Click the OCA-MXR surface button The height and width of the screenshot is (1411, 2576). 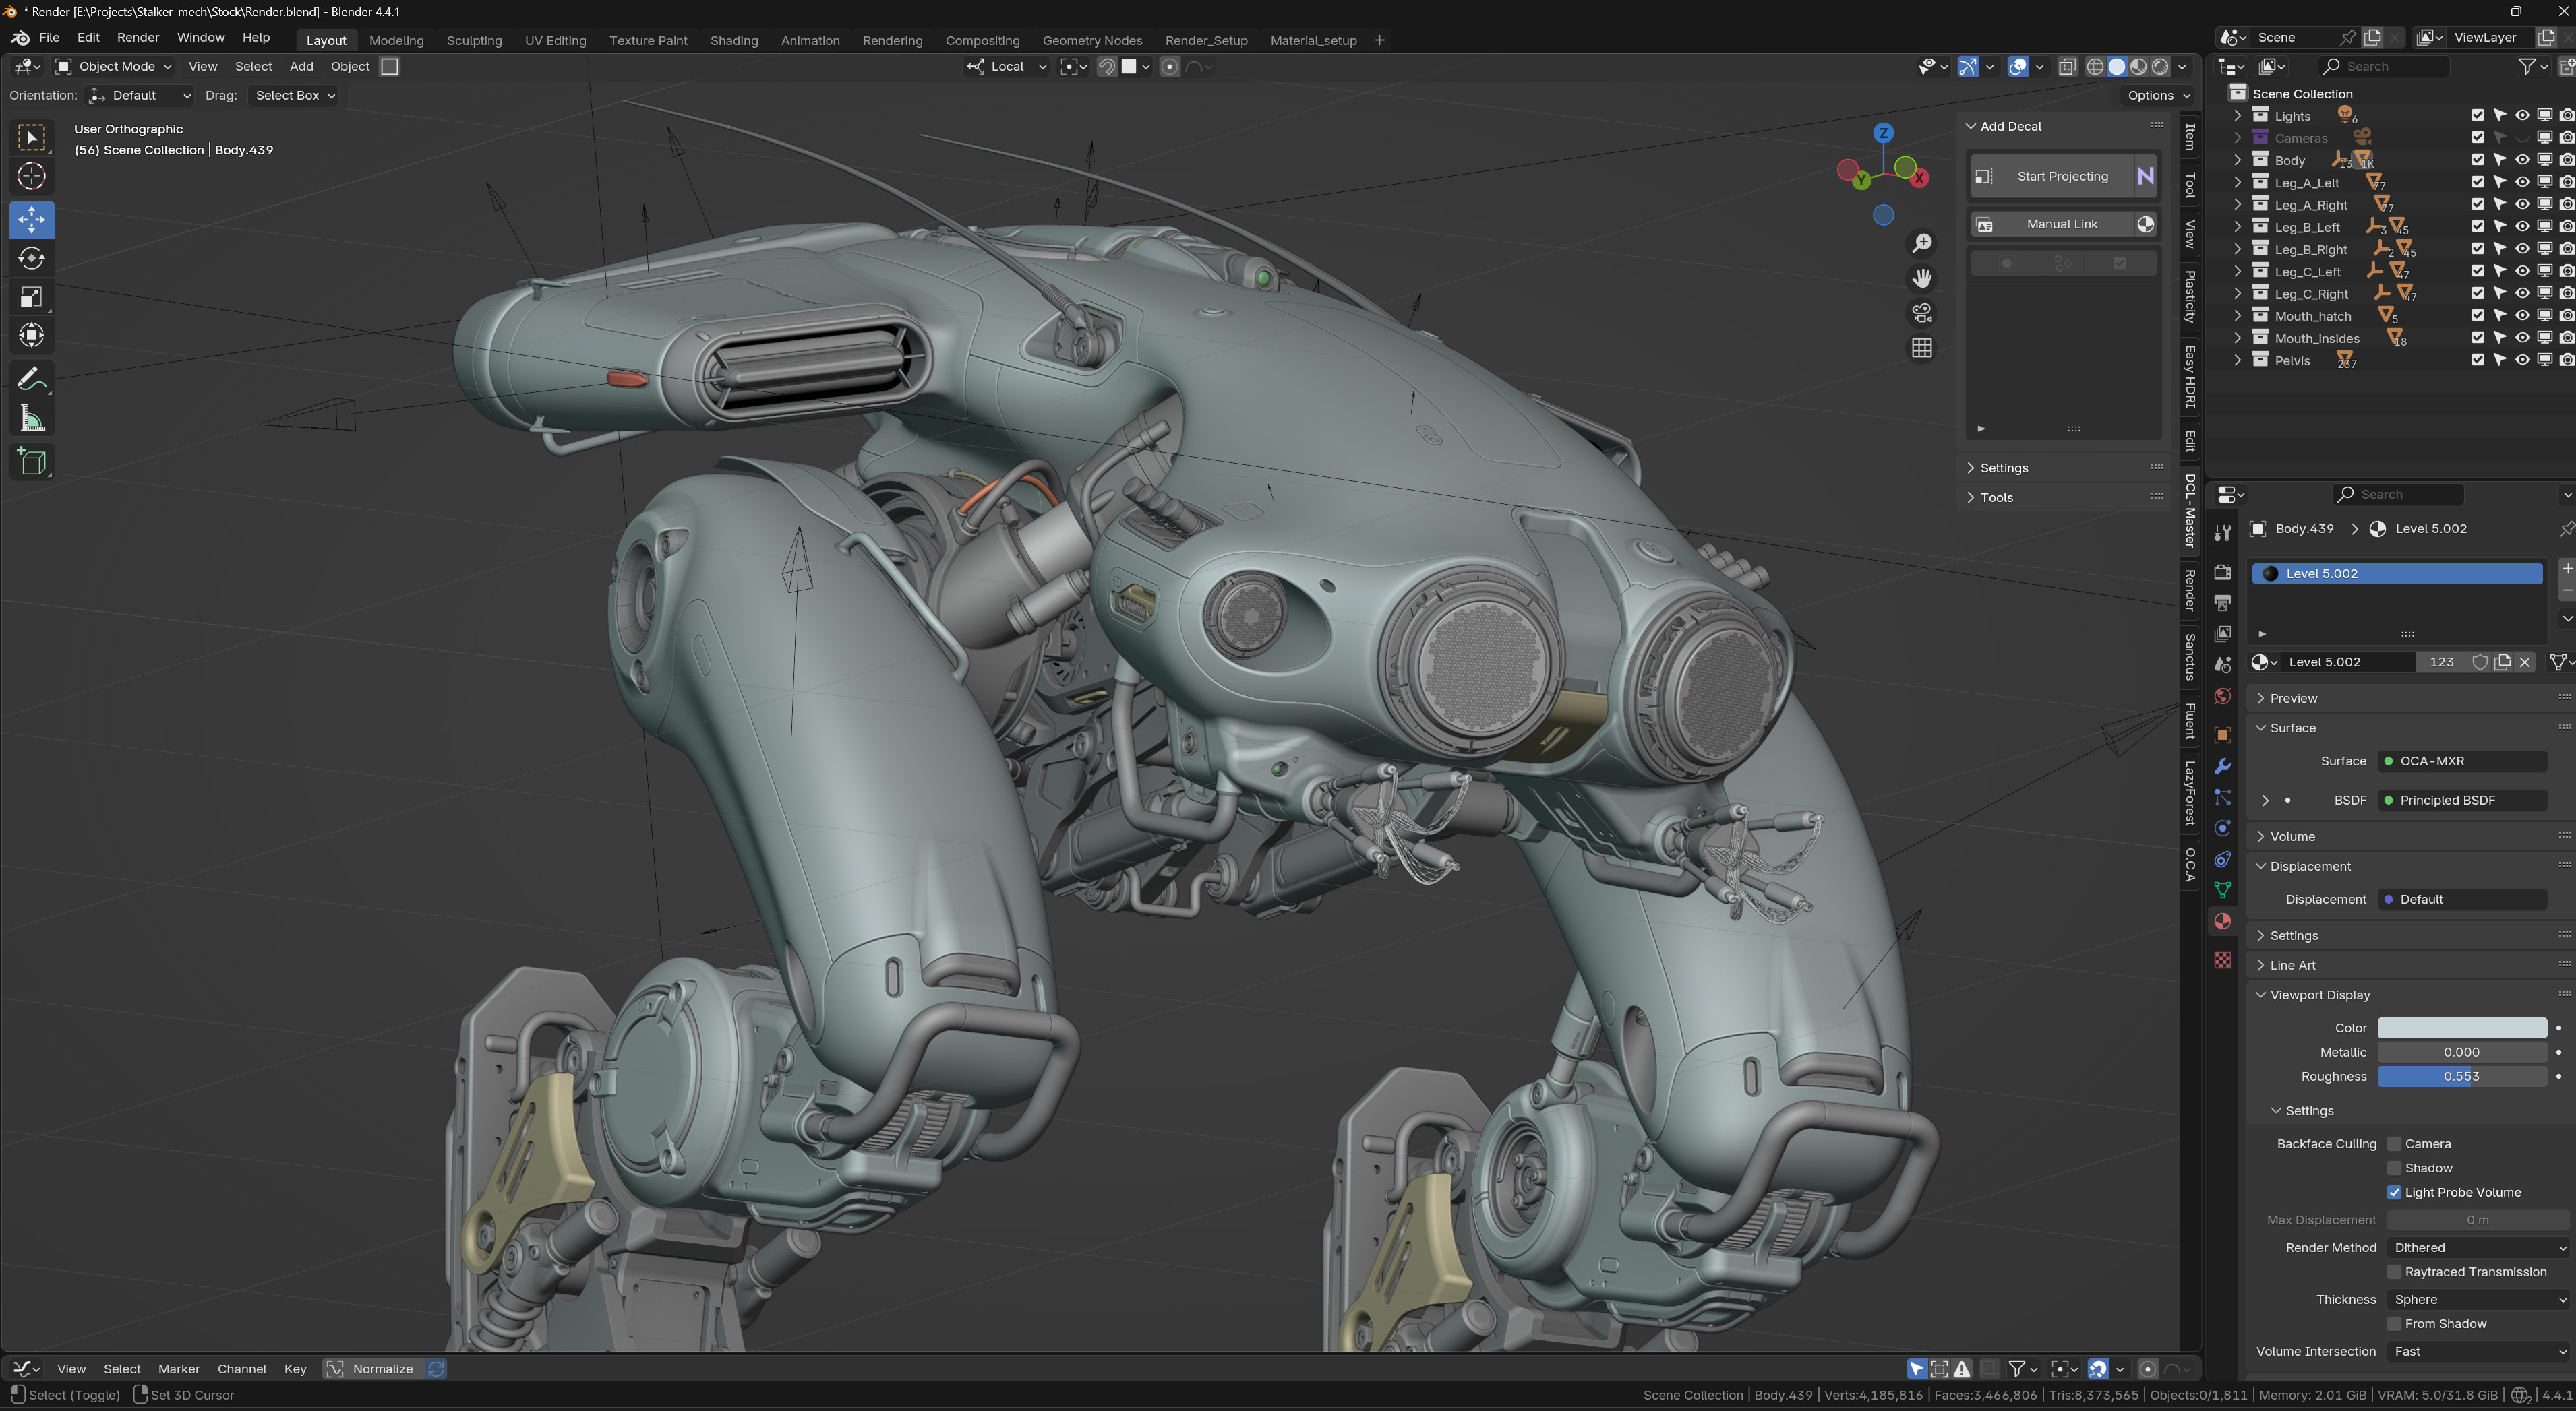2462,761
